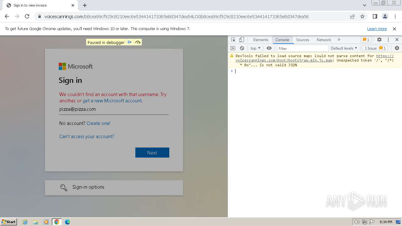Switch to the Network tab

tap(324, 40)
